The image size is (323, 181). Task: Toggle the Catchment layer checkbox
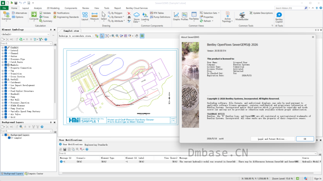5,82
